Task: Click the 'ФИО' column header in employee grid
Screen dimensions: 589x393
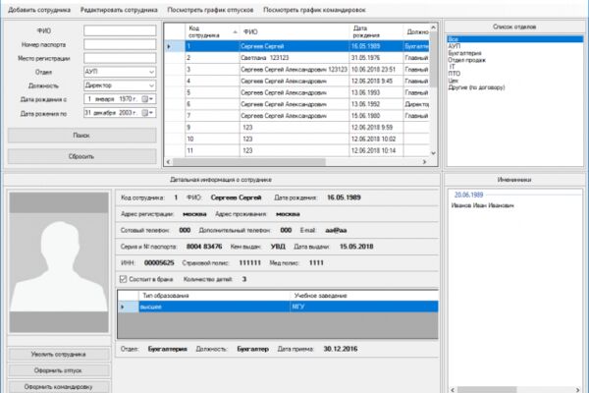Action: point(294,31)
